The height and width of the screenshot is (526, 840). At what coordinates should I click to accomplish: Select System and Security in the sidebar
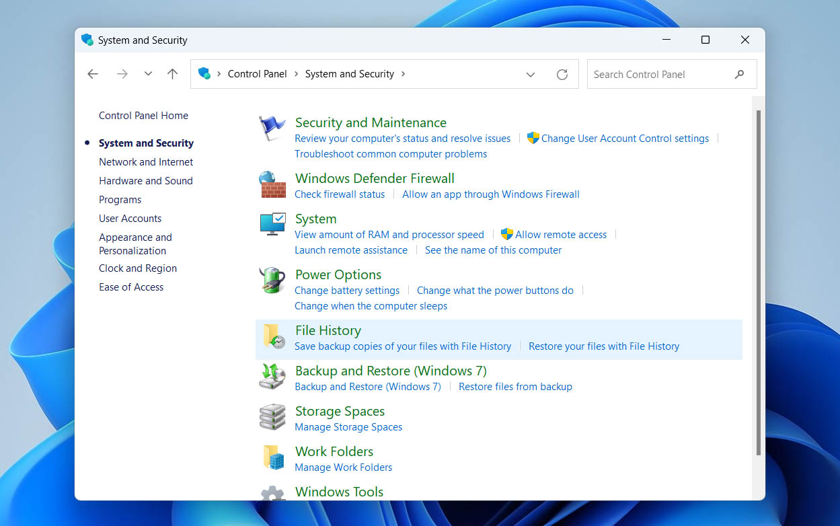coord(146,143)
